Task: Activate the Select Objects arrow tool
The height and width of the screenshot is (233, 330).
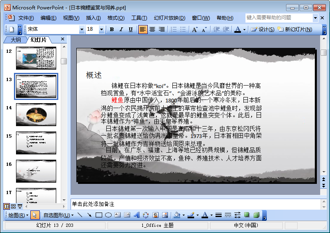Action: (x=35, y=215)
